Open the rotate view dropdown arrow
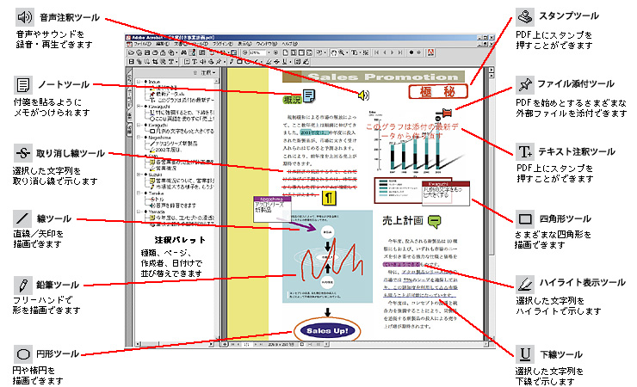The image size is (637, 387). (x=325, y=52)
